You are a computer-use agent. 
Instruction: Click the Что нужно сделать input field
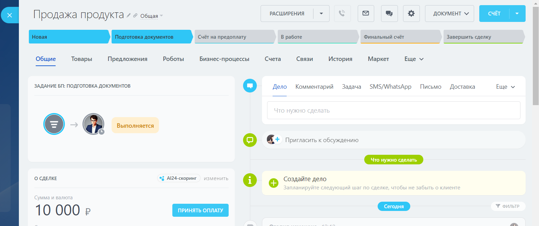point(393,110)
